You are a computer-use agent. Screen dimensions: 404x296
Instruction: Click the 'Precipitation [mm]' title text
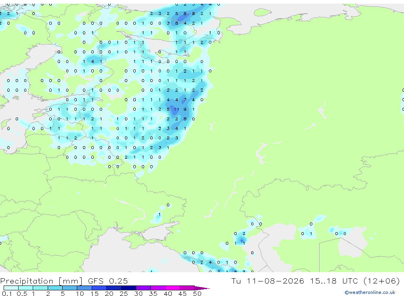41,281
